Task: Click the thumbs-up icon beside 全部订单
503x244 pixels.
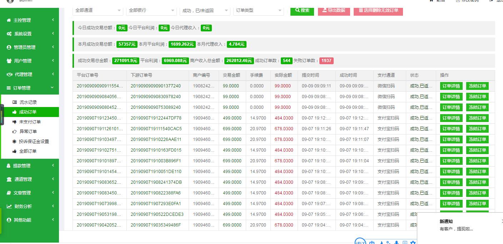Action: click(15, 151)
